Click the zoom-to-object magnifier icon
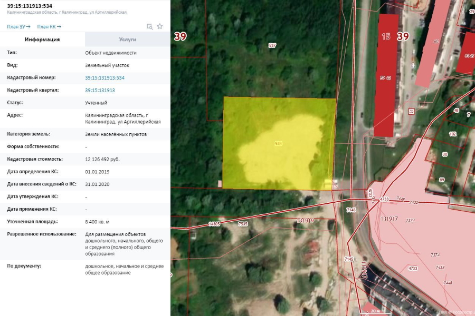This screenshot has width=475, height=316. [x=149, y=26]
